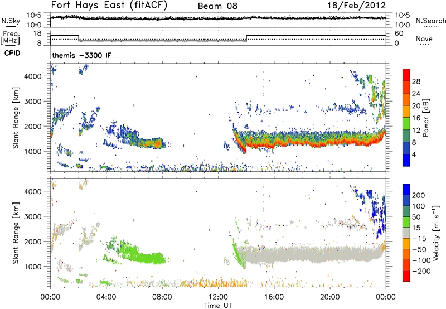Select the Power [dB] color bar title

[x=425, y=118]
